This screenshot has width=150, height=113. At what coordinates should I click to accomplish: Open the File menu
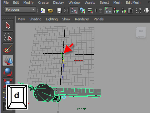pos(6,3)
